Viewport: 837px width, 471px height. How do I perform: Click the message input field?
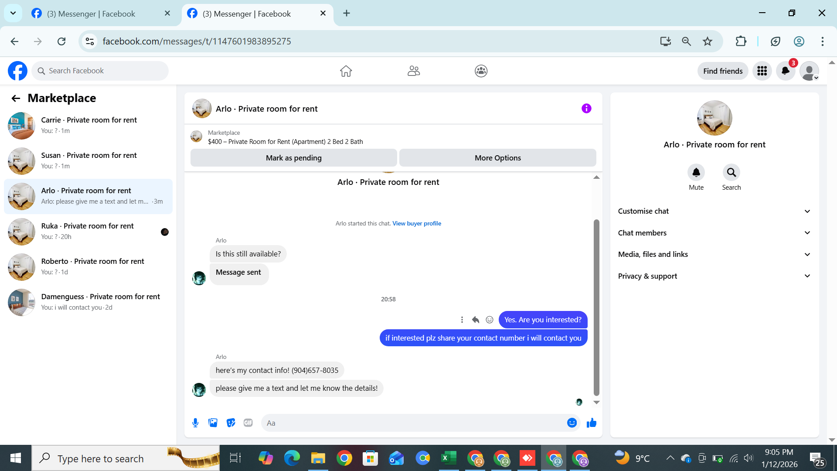414,423
